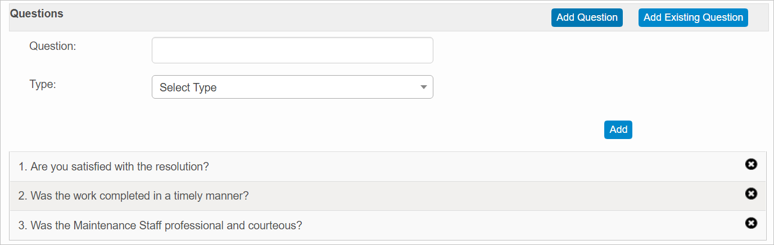Delete the 'timely manner' question using its X icon
This screenshot has height=245, width=774.
(750, 193)
